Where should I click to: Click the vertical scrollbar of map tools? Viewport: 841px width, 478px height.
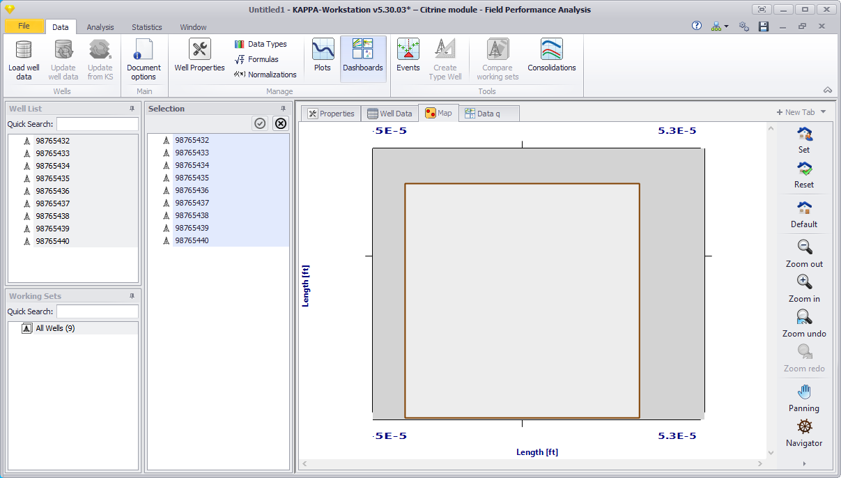pos(770,290)
